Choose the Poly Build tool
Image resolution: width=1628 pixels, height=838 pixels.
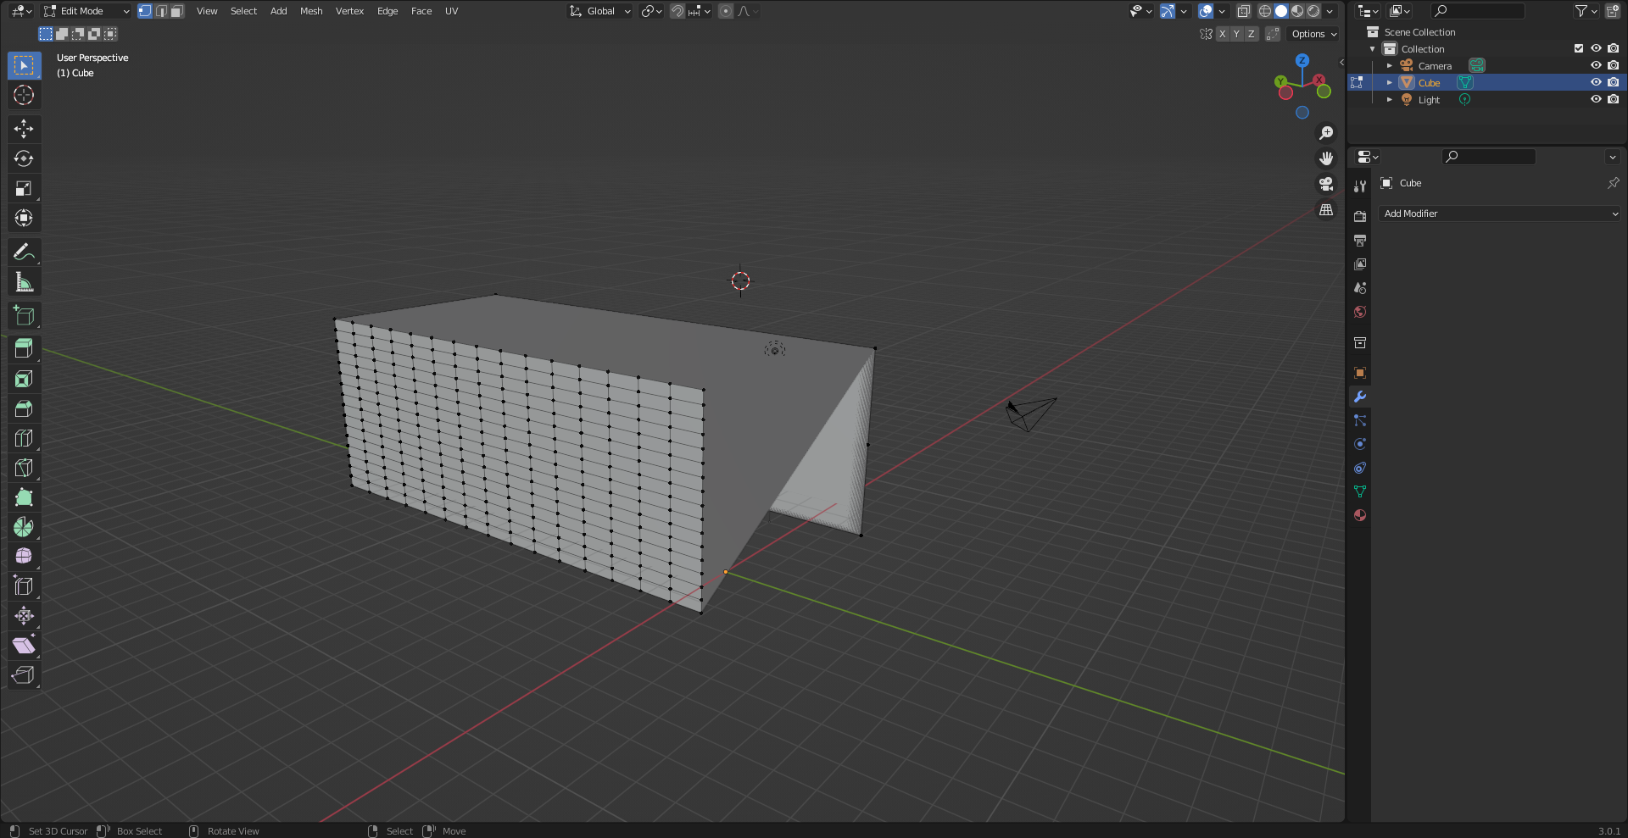click(24, 497)
